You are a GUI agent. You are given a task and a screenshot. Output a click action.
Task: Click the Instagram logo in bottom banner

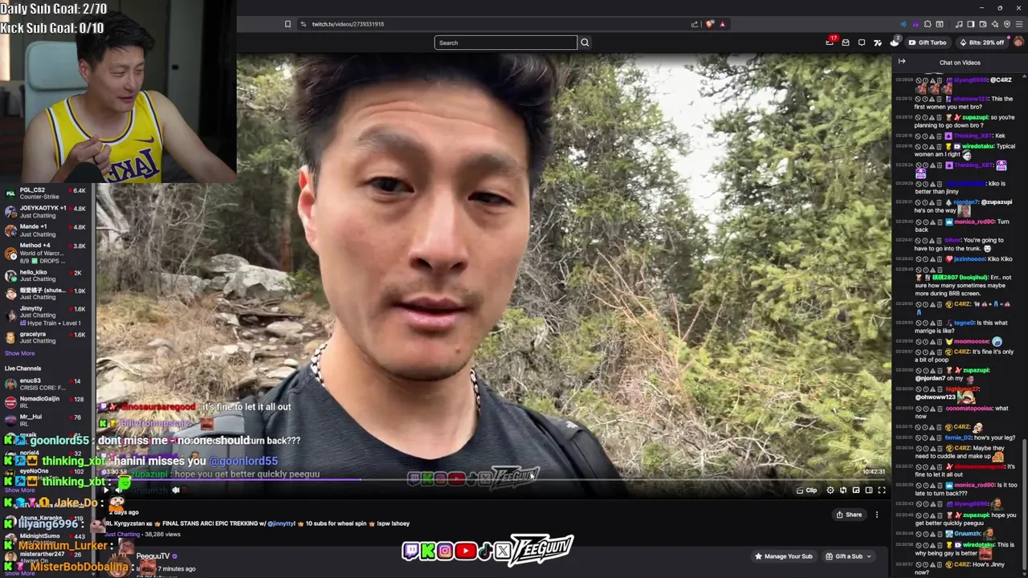coord(445,552)
